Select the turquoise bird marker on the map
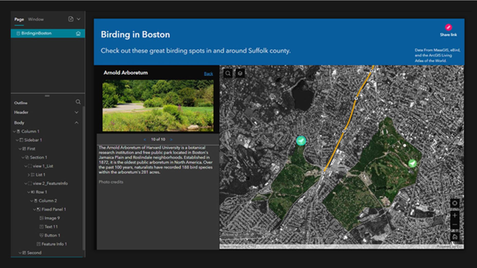 (x=301, y=140)
